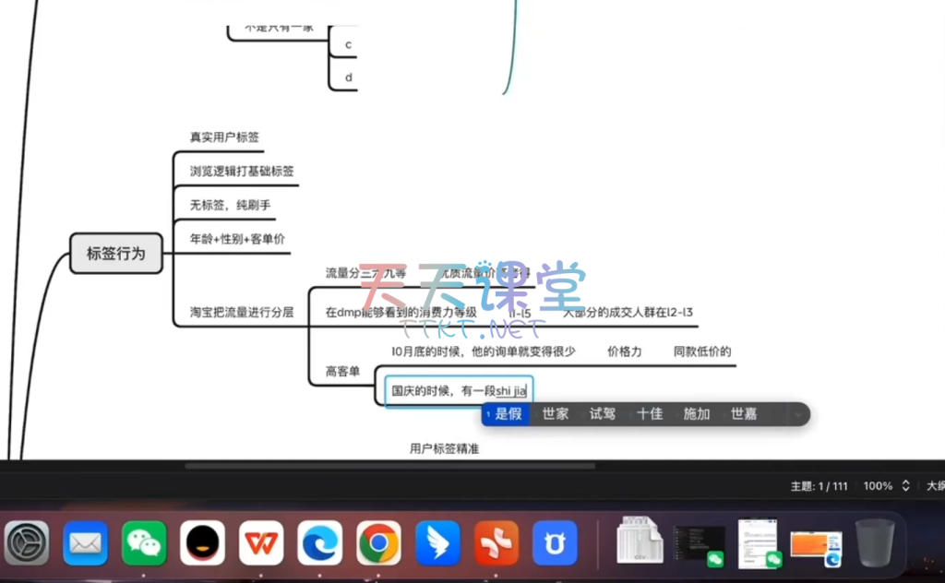The height and width of the screenshot is (583, 945).
Task: Click the XMind icon in the dock
Action: (x=496, y=542)
